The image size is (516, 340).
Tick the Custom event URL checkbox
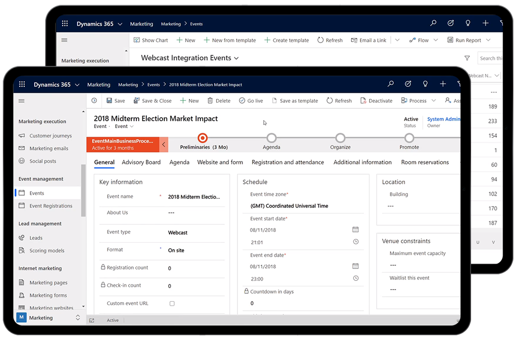point(172,303)
